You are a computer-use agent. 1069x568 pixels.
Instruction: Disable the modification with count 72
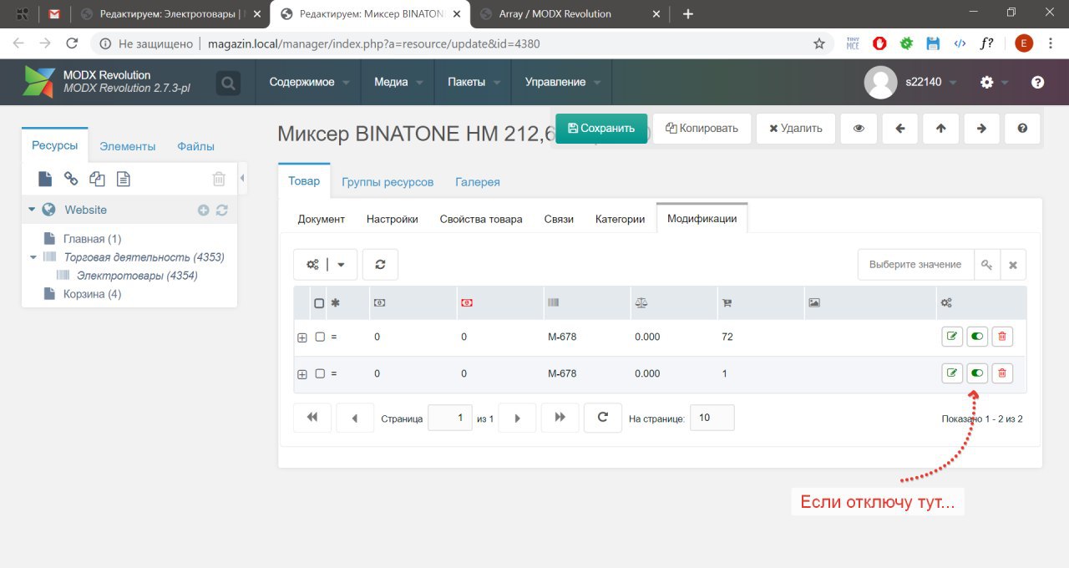pos(977,337)
